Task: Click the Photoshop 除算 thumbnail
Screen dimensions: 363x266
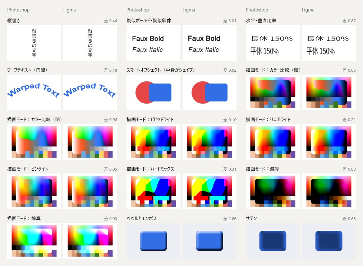Action: [34, 241]
